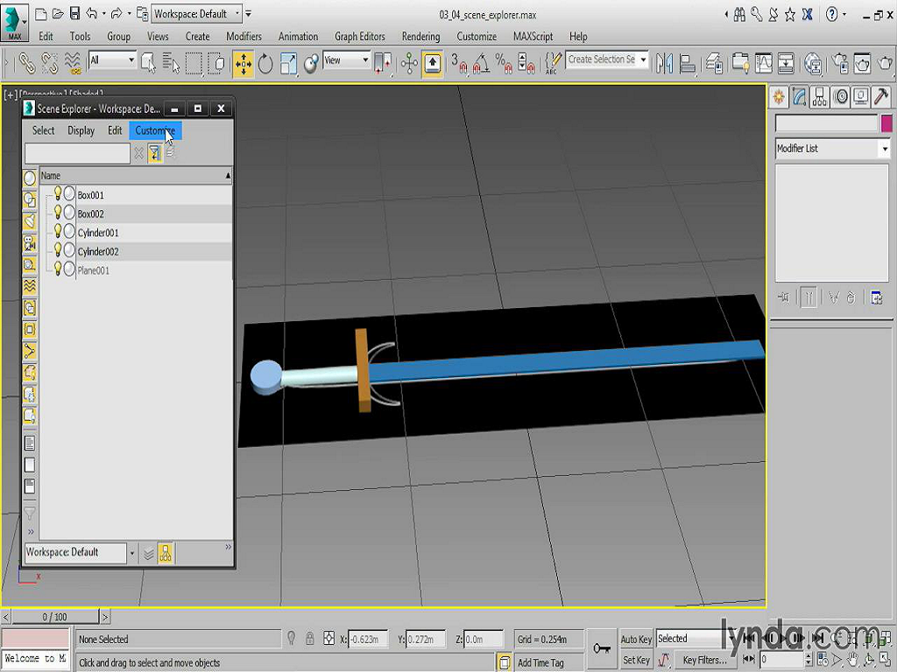Open the Workspace: Default dropdown in Scene Explorer
Screen dimensions: 897x672
pyautogui.click(x=132, y=553)
